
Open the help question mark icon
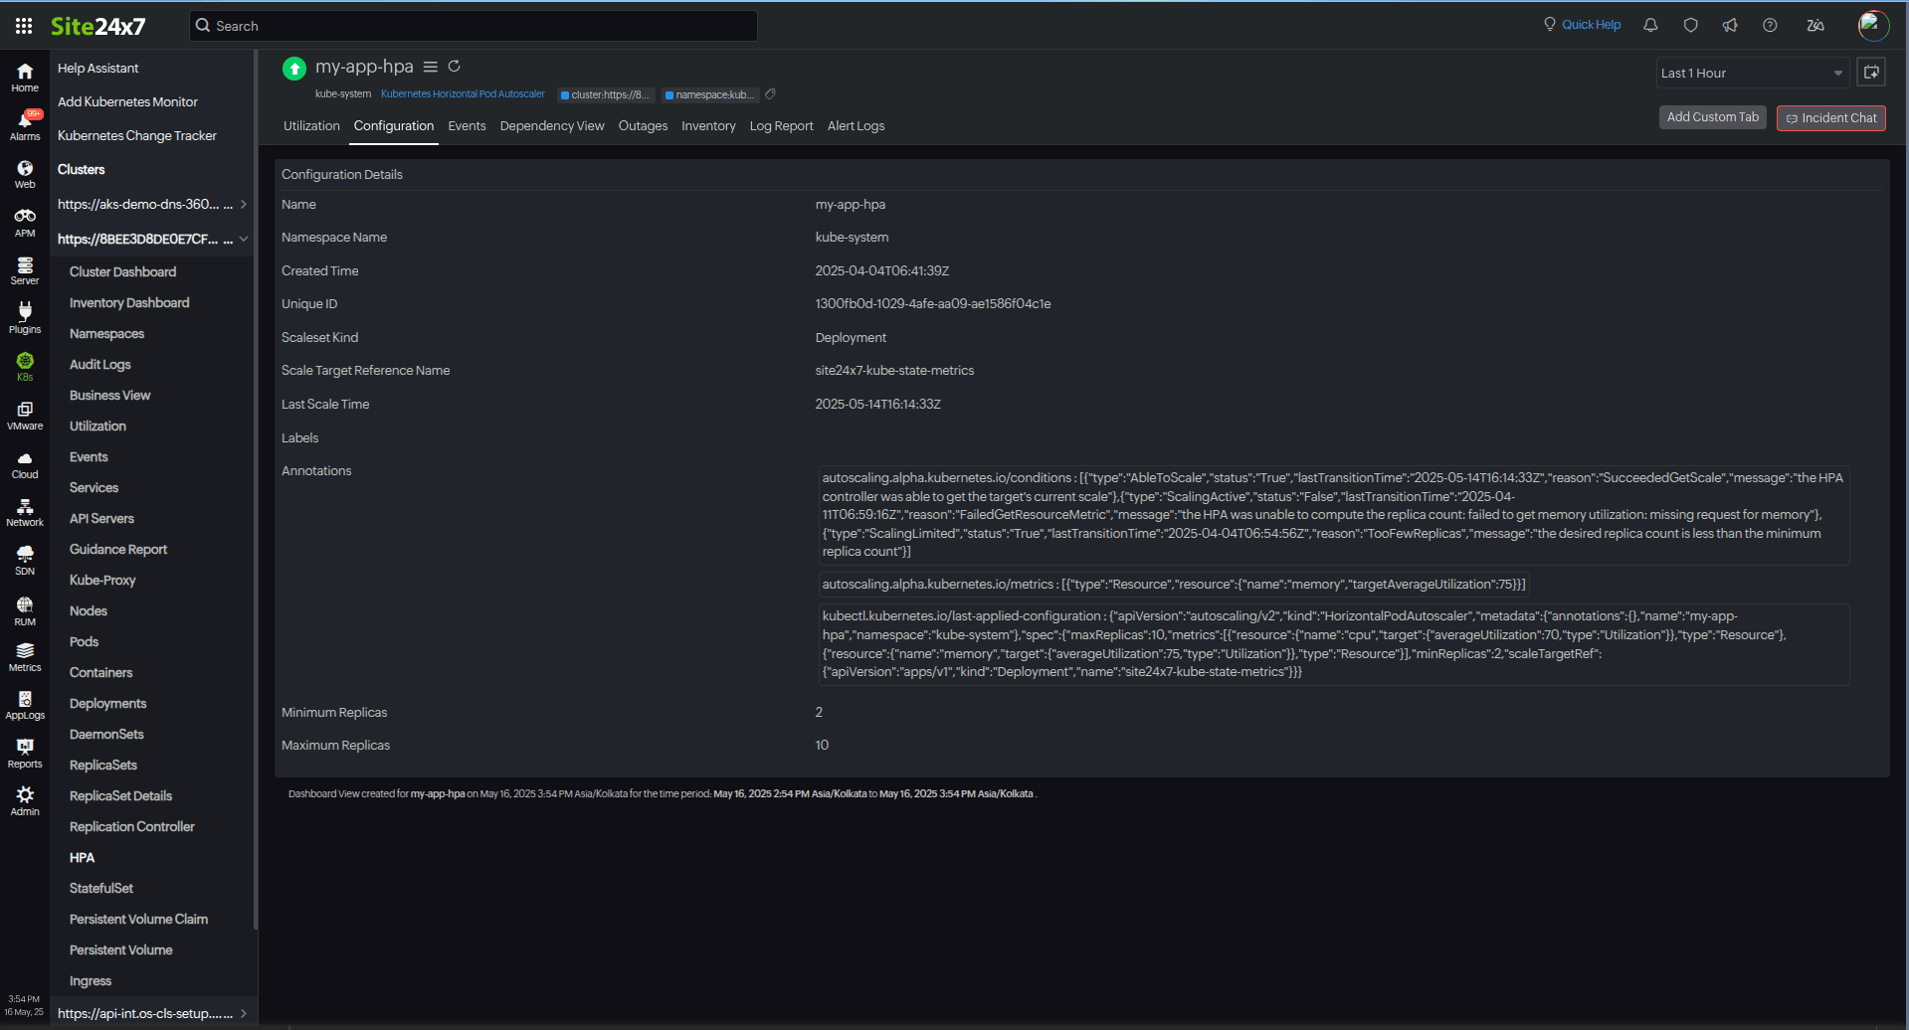click(x=1770, y=25)
